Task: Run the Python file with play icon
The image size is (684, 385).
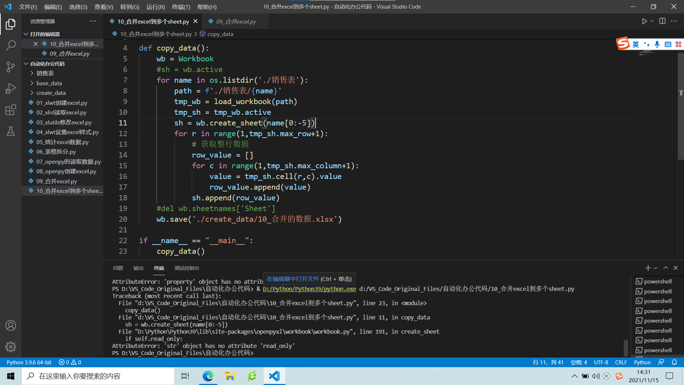Action: [x=644, y=21]
